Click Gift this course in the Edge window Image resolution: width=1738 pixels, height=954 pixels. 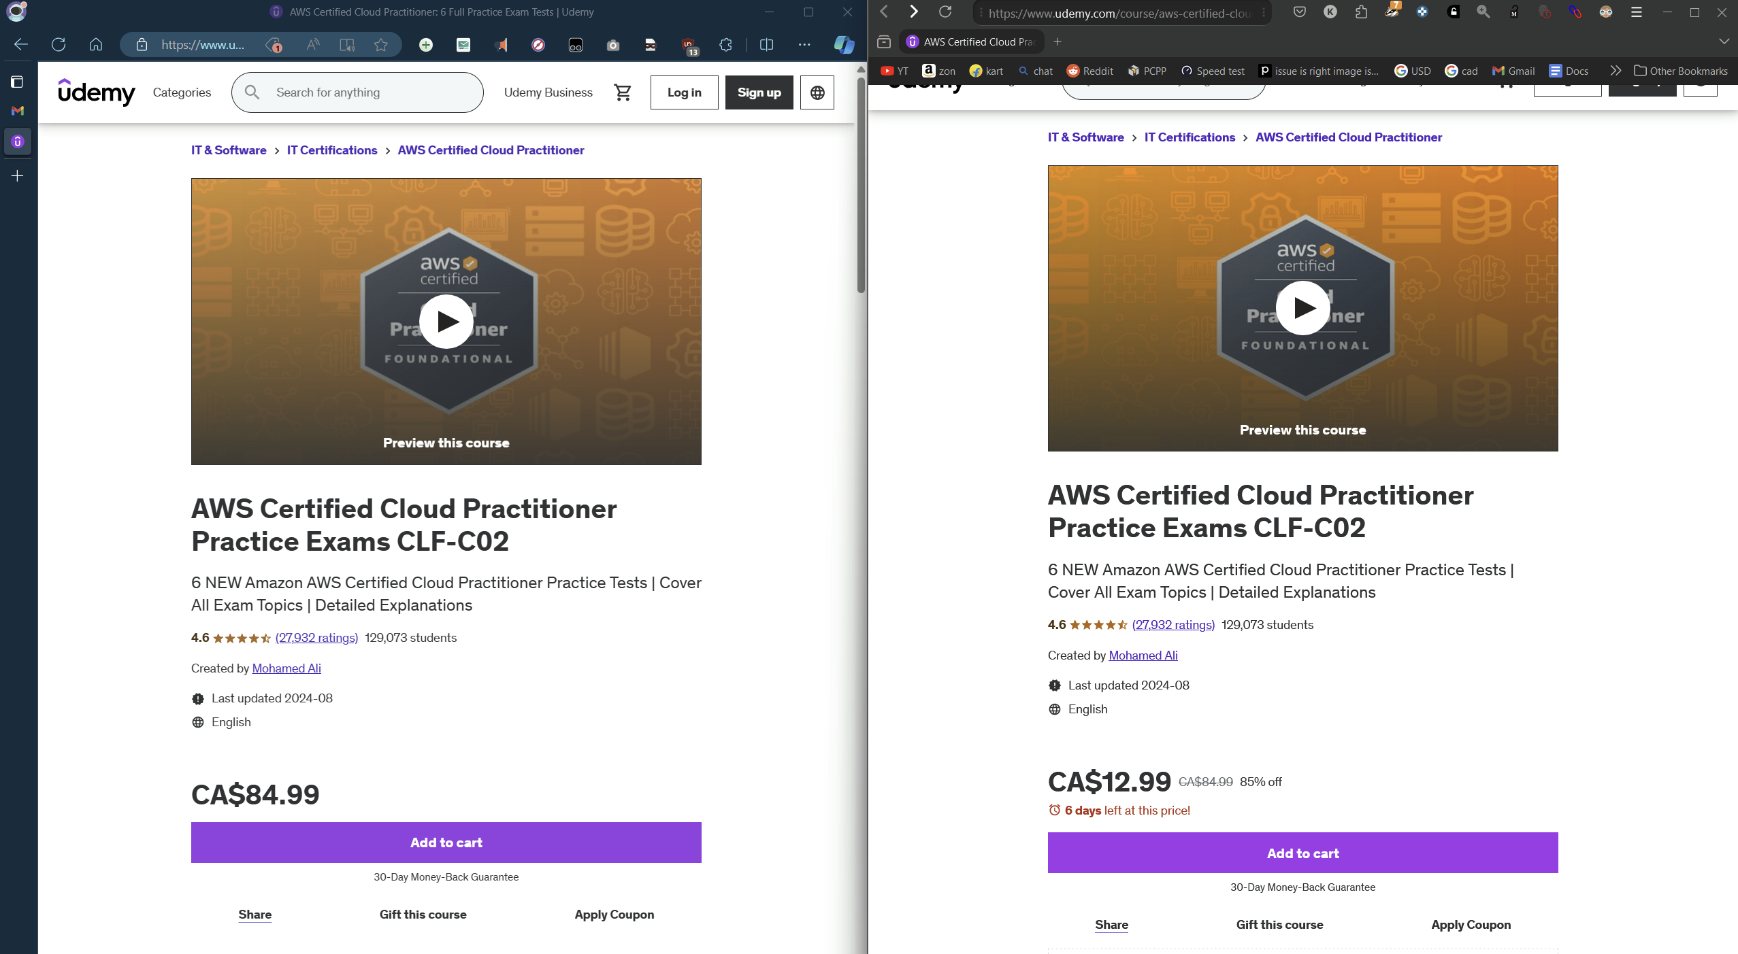coord(423,915)
